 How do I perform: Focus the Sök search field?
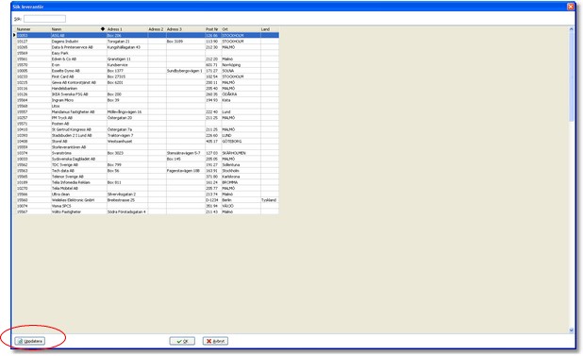[x=44, y=19]
